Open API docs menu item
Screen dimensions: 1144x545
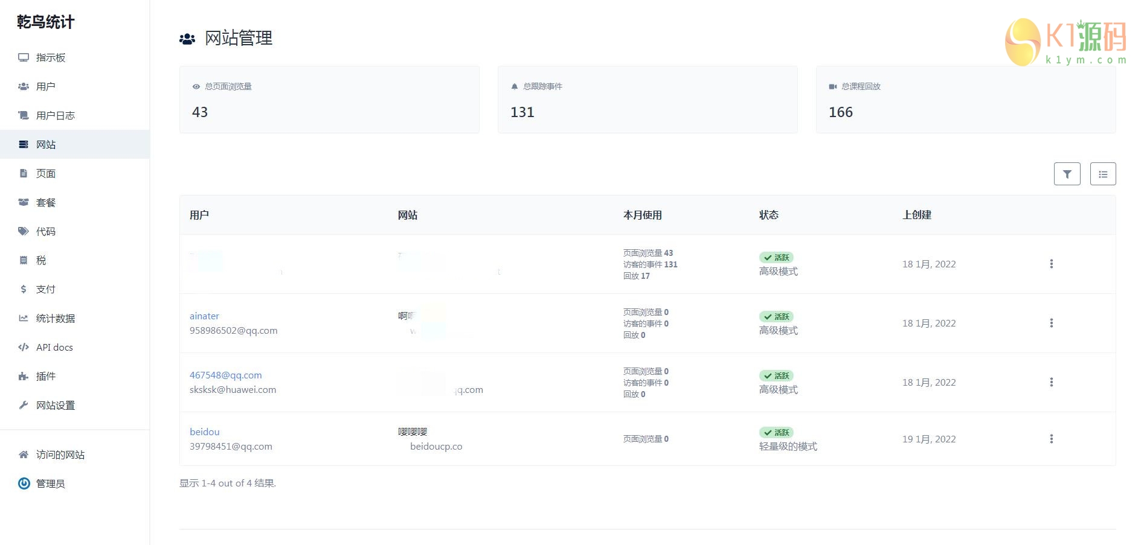pos(54,347)
